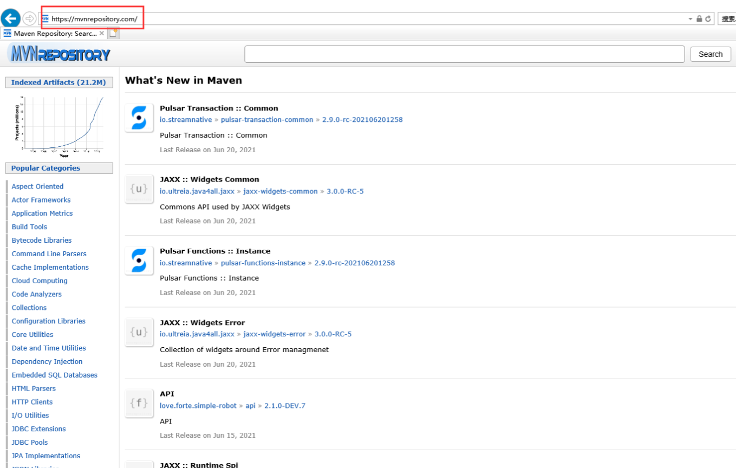Click the Pulsar Functions Instance artifact icon

(139, 261)
